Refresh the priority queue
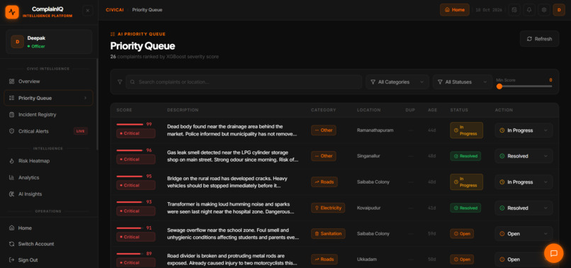The height and width of the screenshot is (268, 571). point(539,39)
